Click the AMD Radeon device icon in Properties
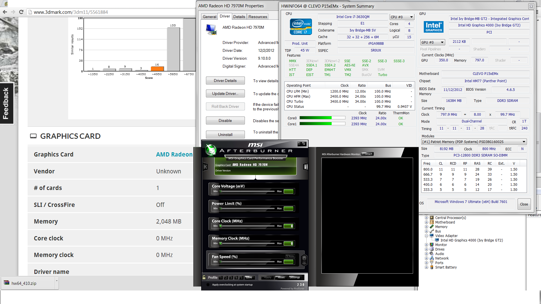 click(211, 29)
